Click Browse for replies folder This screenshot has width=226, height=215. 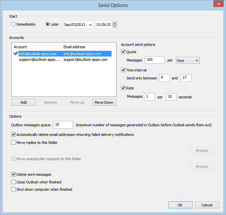point(202,151)
